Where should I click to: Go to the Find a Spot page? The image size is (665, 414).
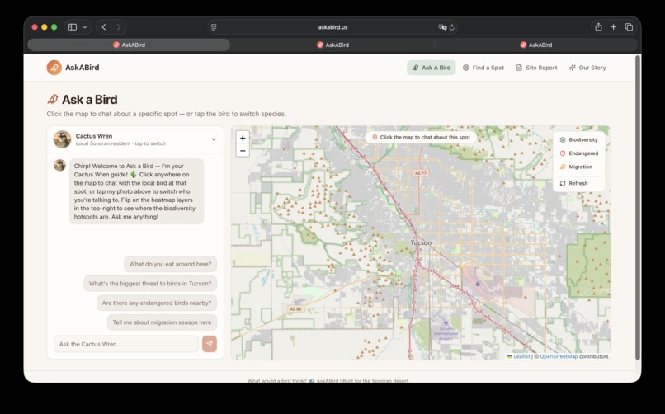pos(483,68)
